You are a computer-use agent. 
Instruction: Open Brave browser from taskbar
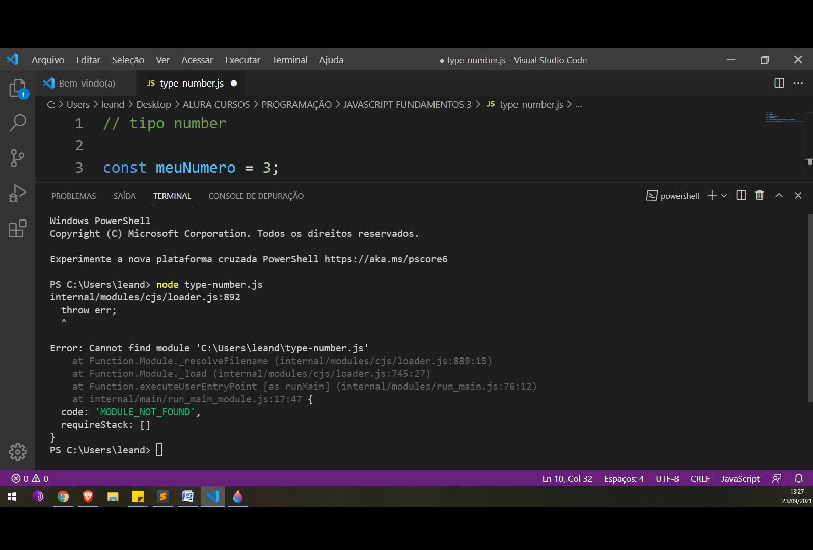click(x=88, y=497)
